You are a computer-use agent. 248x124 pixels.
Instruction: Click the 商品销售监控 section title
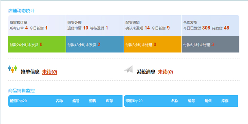click(x=21, y=90)
